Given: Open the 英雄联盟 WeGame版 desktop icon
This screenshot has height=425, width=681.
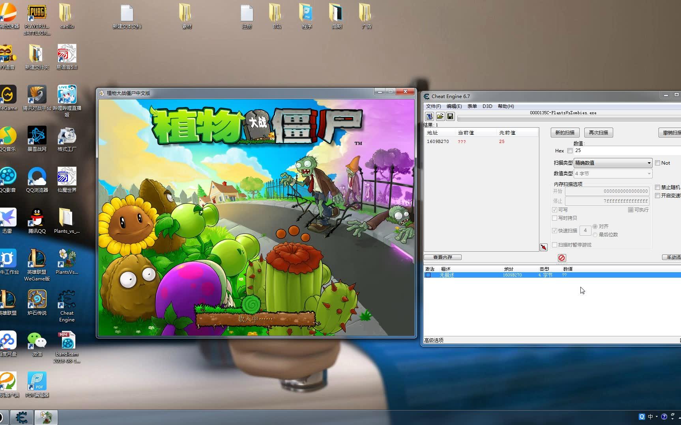Looking at the screenshot, I should (37, 265).
